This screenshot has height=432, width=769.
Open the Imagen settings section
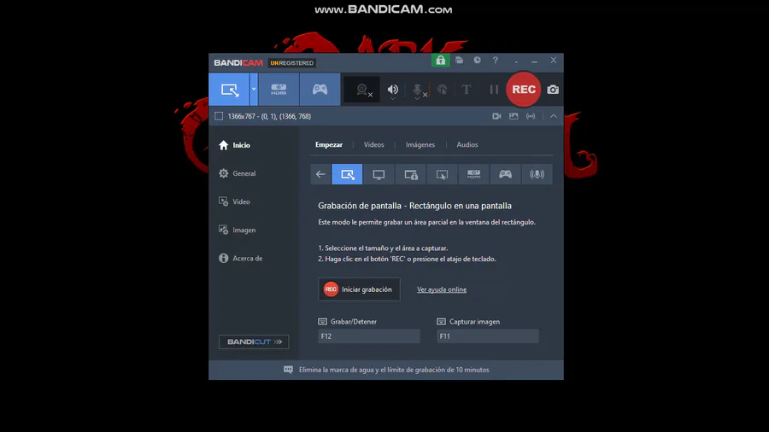click(x=238, y=231)
